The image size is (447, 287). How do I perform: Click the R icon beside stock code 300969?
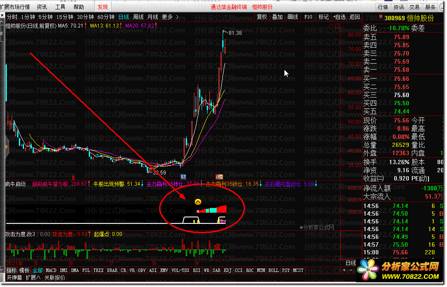click(x=381, y=17)
